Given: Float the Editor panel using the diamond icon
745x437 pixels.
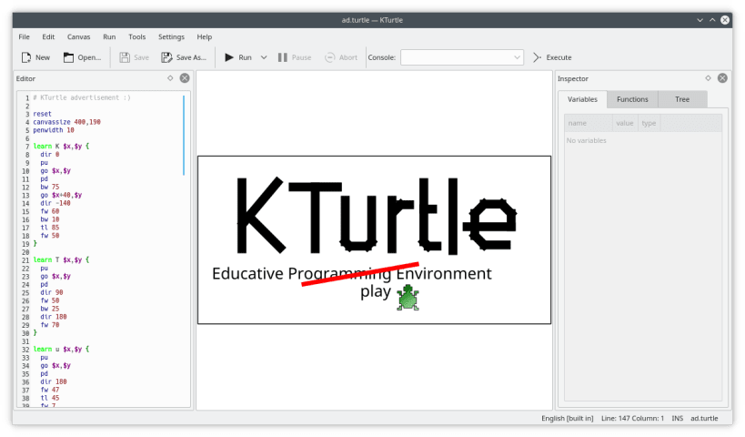Looking at the screenshot, I should 170,78.
